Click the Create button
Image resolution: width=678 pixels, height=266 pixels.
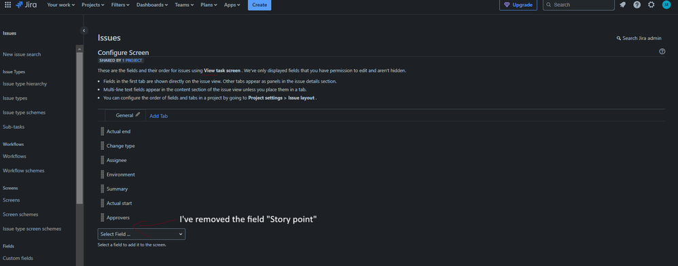pos(260,5)
